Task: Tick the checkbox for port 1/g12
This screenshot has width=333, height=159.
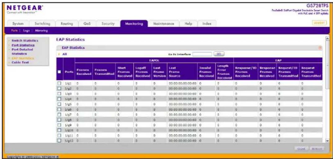Action: (60, 140)
